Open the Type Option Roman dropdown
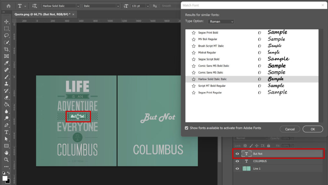The height and width of the screenshot is (185, 328). click(x=221, y=21)
